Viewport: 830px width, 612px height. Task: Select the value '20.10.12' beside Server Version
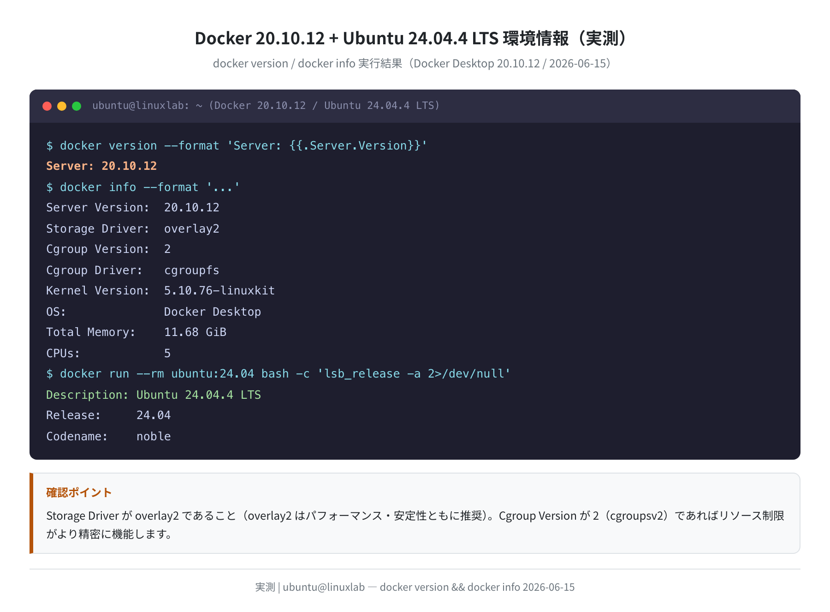[x=192, y=208]
